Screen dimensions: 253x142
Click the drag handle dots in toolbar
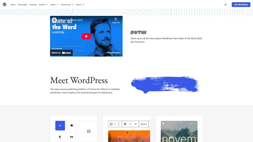point(115,124)
